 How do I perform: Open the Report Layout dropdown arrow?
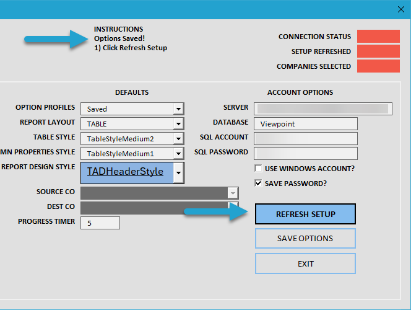178,123
